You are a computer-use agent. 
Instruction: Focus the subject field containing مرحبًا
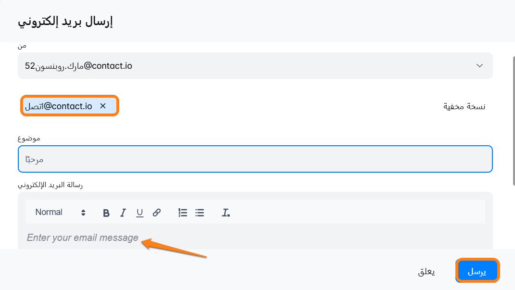click(255, 159)
